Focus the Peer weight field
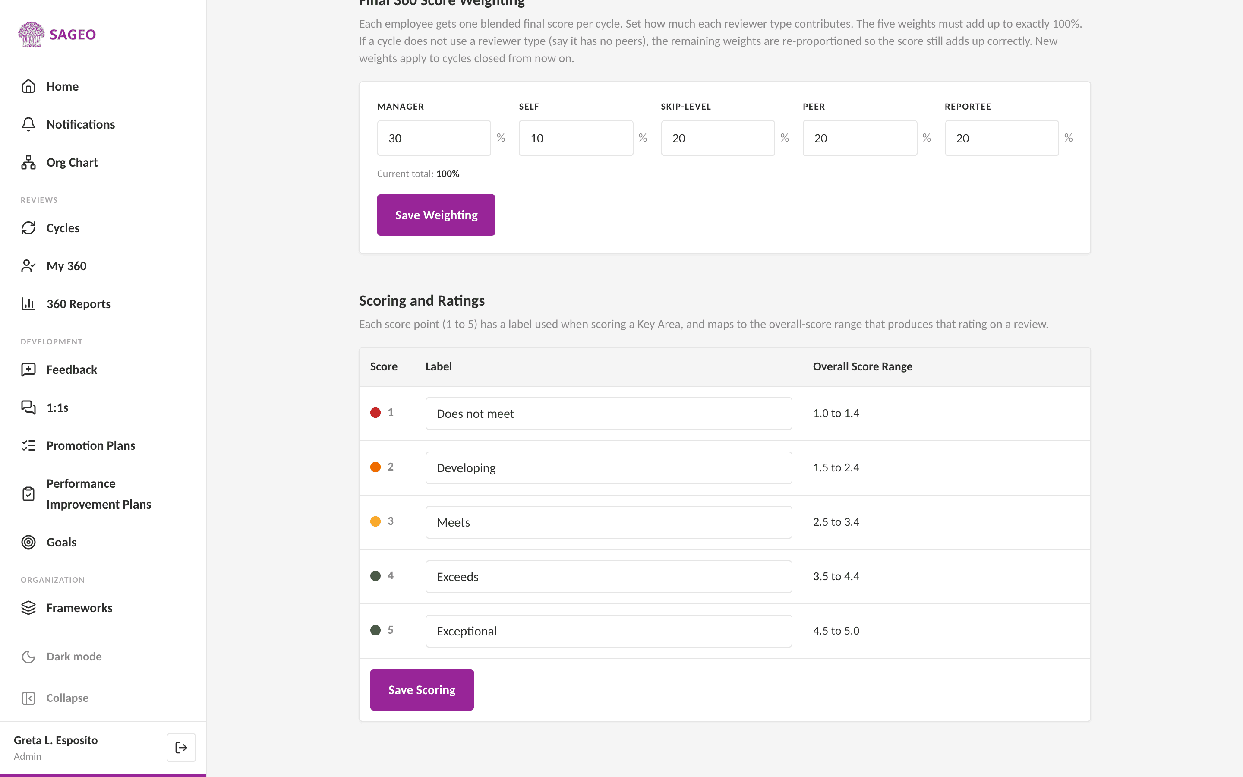This screenshot has height=777, width=1243. (x=860, y=138)
